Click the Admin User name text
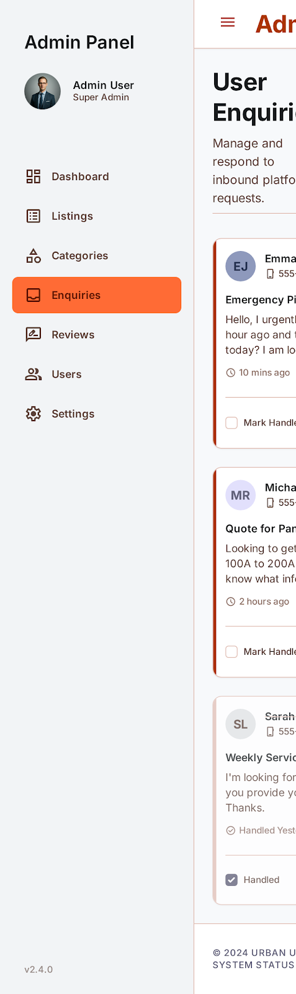Image resolution: width=296 pixels, height=994 pixels. (104, 85)
